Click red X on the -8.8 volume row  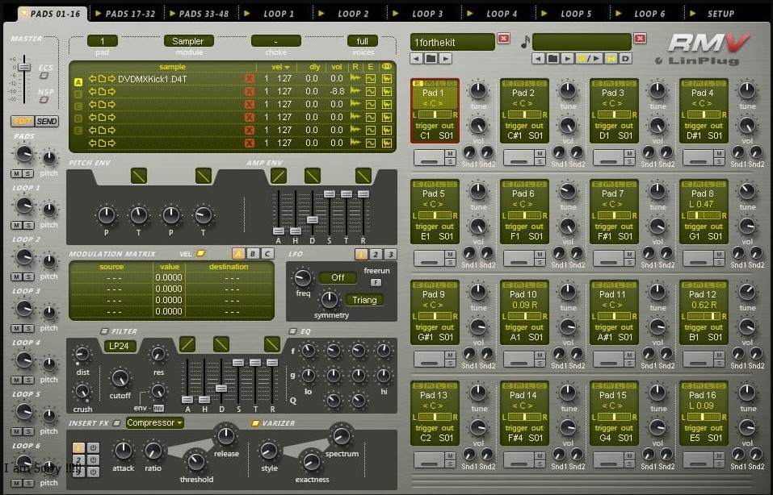(250, 92)
